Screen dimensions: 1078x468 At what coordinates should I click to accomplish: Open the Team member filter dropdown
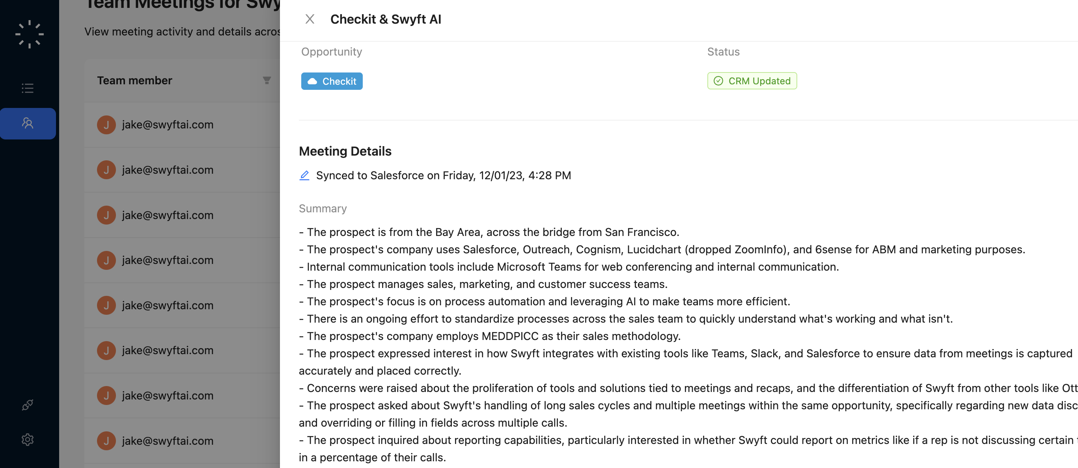point(267,80)
